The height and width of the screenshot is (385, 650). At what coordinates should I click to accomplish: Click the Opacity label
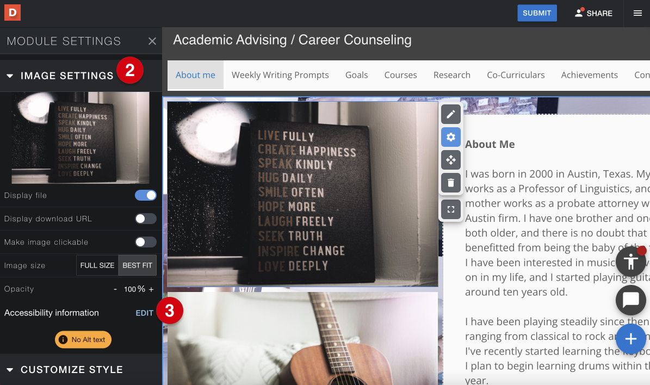[19, 289]
